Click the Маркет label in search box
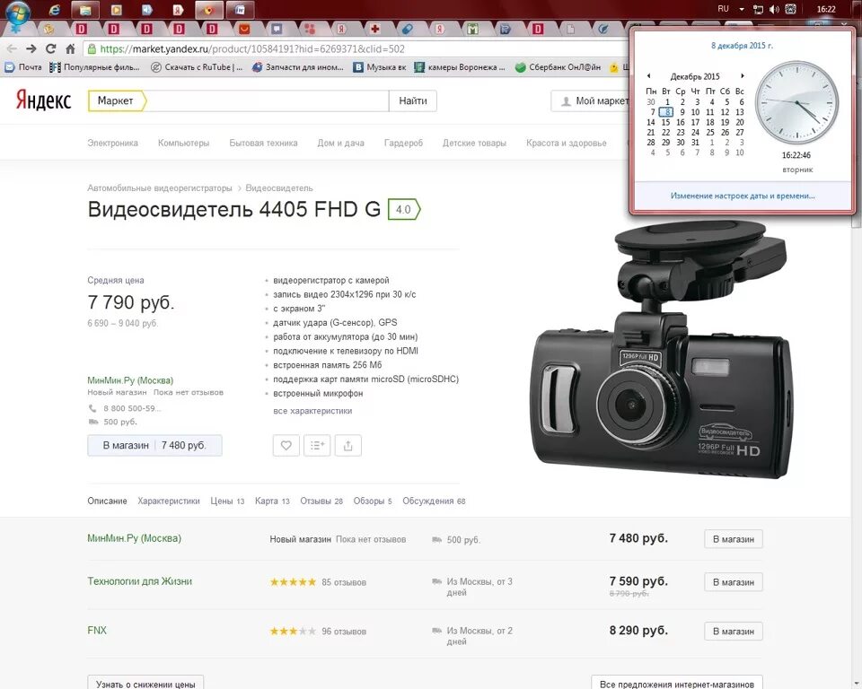 pos(116,100)
